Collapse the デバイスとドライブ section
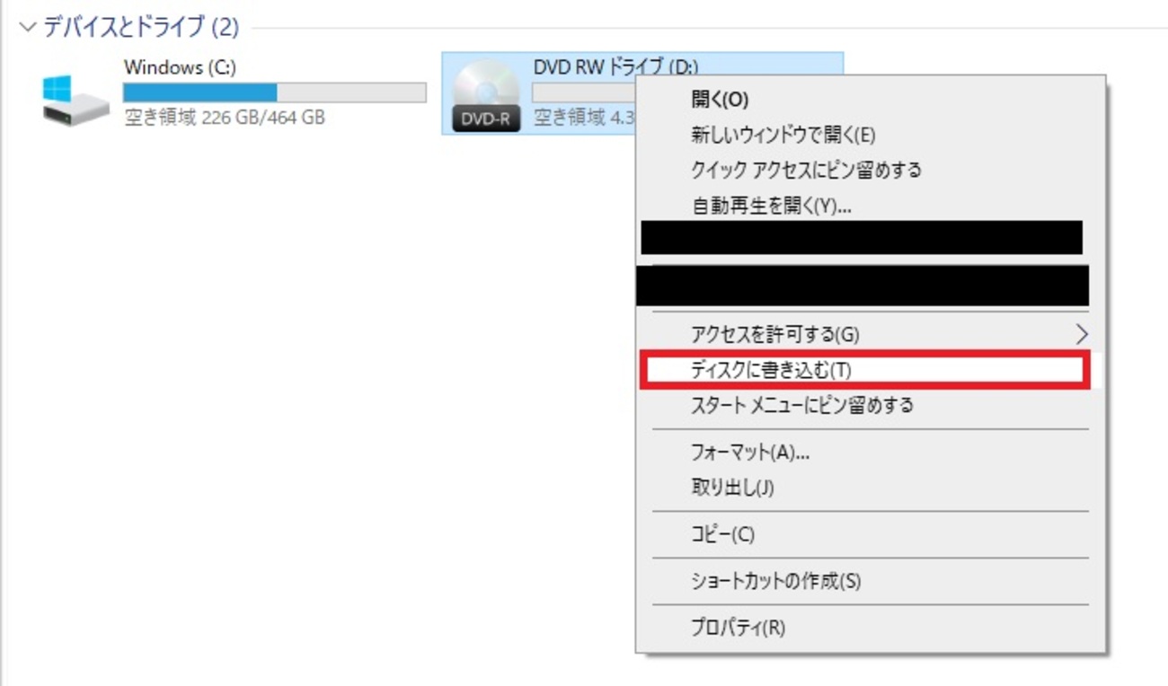This screenshot has height=686, width=1168. point(29,28)
